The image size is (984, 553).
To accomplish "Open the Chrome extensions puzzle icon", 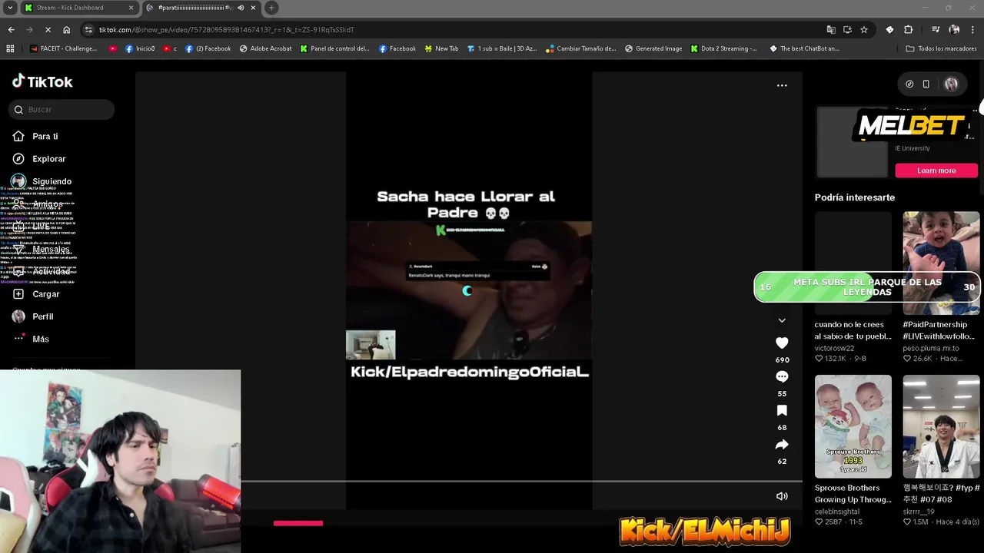I will click(908, 29).
